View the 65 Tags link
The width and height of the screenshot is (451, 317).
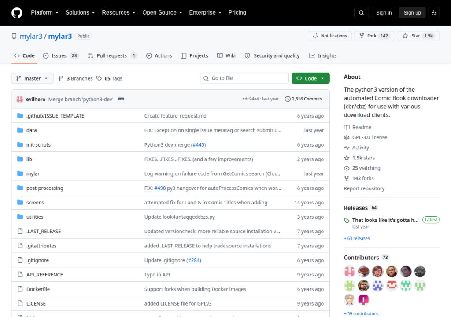tap(109, 78)
